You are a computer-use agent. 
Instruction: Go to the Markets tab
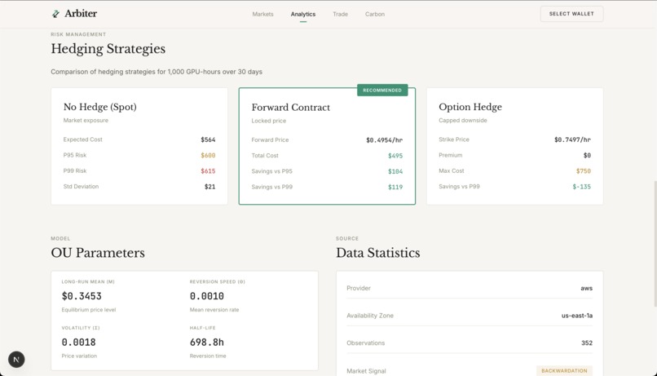point(262,14)
